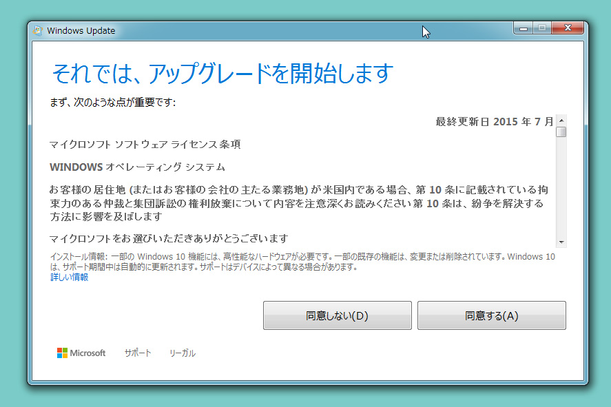Click the license text scrollbar thumb
The width and height of the screenshot is (611, 407).
[x=561, y=132]
